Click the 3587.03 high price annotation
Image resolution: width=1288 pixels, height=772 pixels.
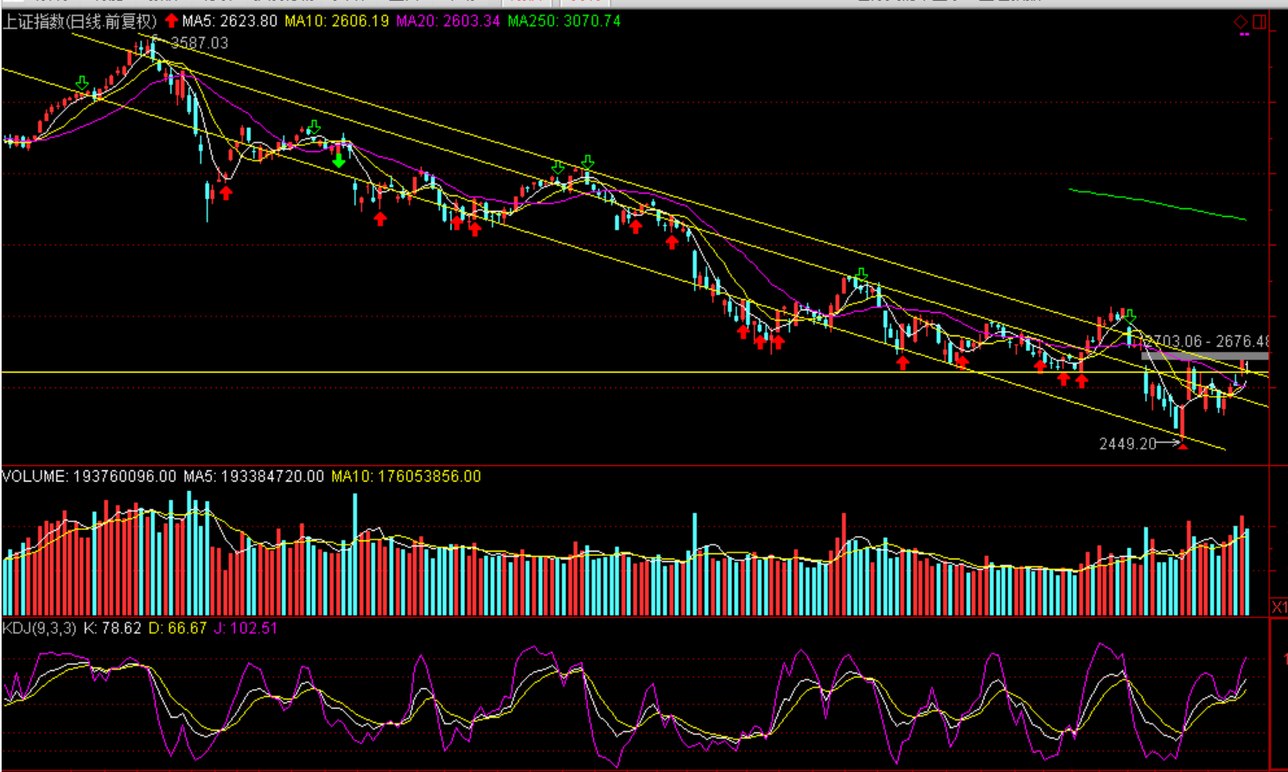click(x=200, y=43)
